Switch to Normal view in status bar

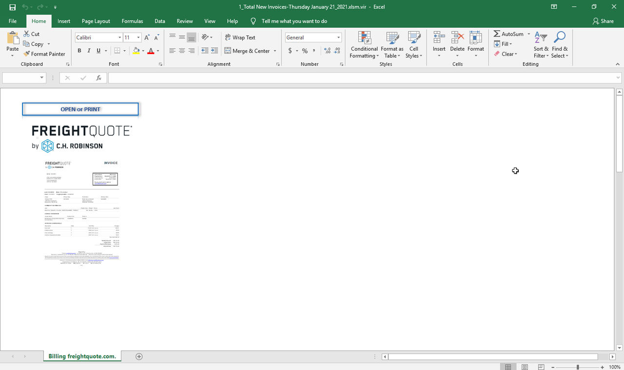point(508,367)
